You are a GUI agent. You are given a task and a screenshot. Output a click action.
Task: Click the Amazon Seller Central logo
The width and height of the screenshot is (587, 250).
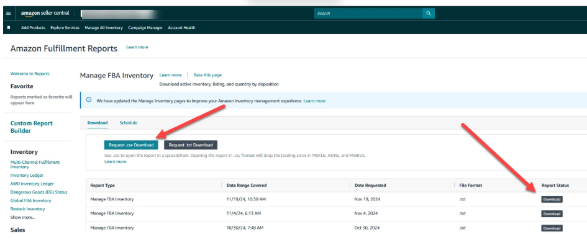tap(45, 13)
